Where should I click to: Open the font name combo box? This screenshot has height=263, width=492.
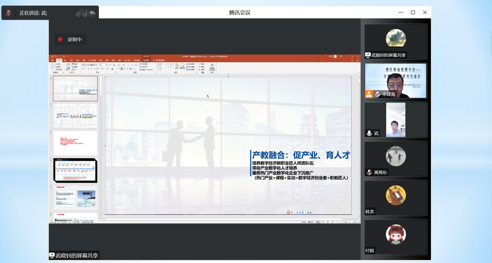point(90,65)
